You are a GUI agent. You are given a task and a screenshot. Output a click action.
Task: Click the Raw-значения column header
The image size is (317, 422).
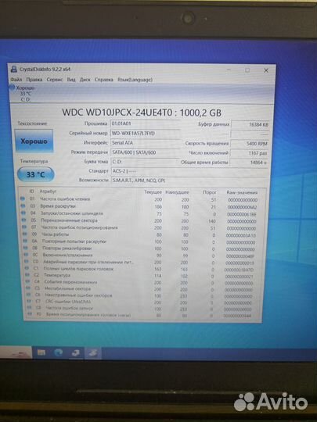[242, 192]
